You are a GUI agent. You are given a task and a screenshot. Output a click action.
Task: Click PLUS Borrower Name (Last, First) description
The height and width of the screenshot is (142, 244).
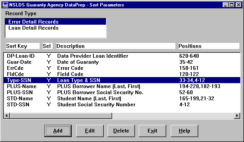[x=99, y=86]
